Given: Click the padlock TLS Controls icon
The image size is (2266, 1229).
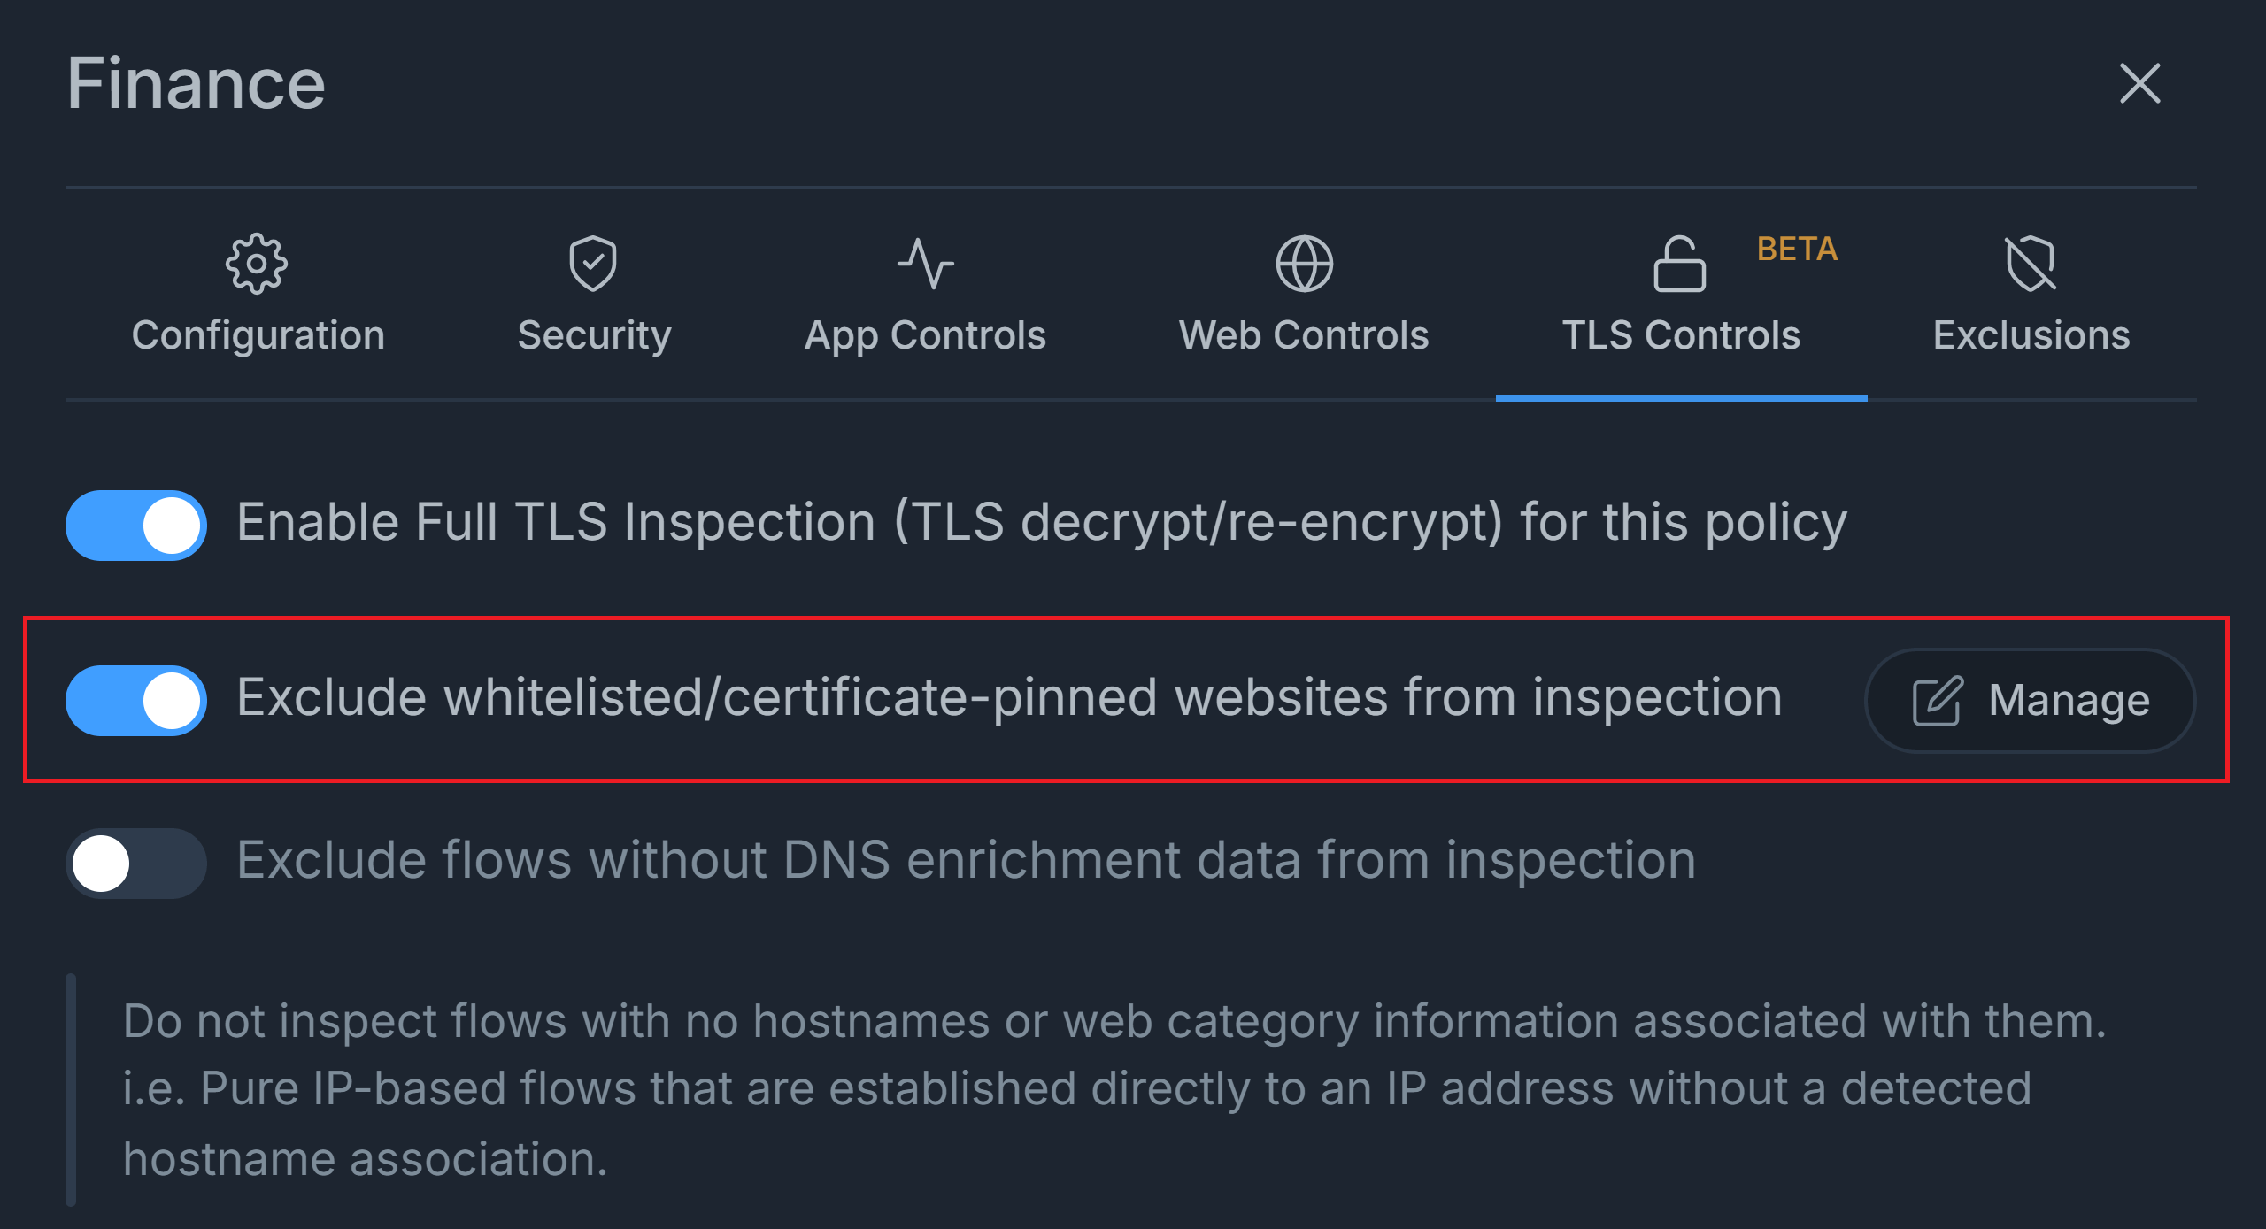Looking at the screenshot, I should 1679,264.
